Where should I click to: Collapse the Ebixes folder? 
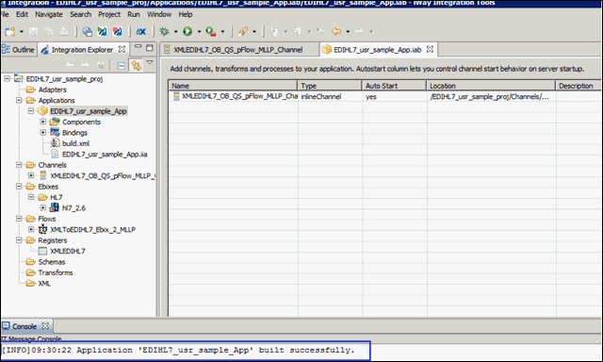click(x=19, y=187)
